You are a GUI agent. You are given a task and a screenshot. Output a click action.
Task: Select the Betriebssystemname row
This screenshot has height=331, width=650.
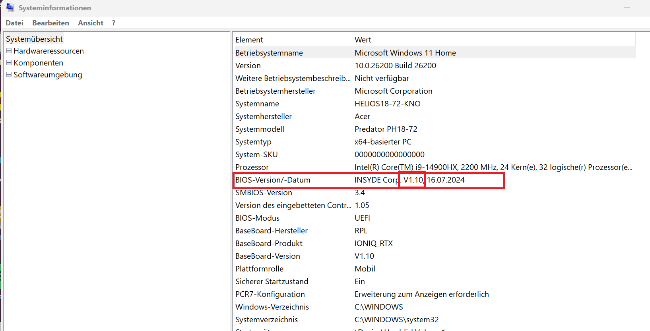coord(435,53)
